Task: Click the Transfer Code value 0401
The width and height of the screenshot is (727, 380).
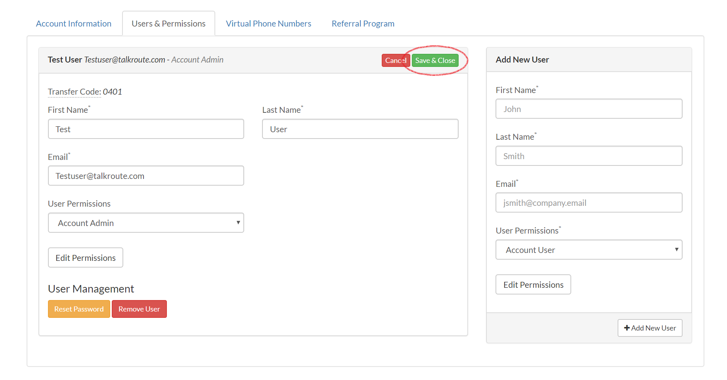Action: (x=113, y=92)
